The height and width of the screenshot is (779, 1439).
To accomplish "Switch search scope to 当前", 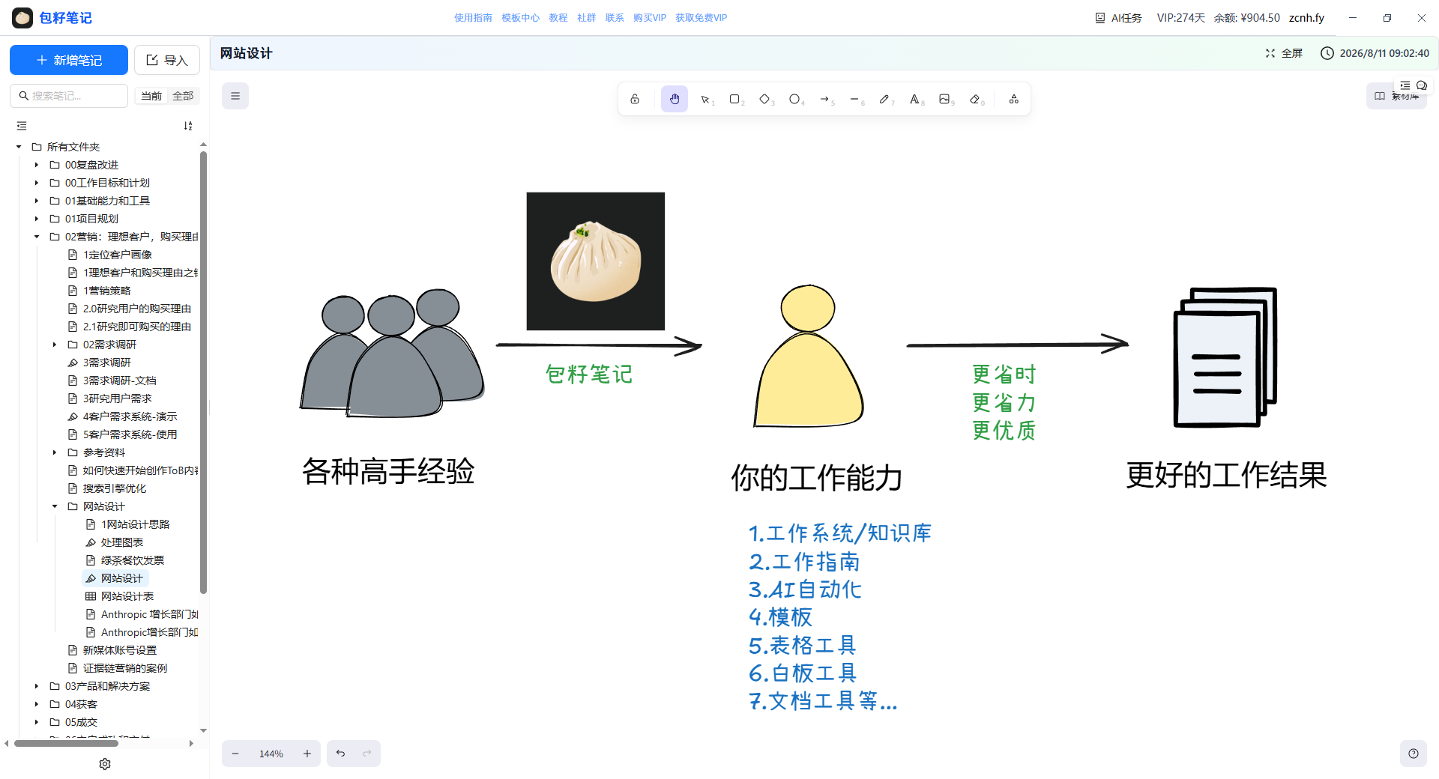I will (x=151, y=96).
